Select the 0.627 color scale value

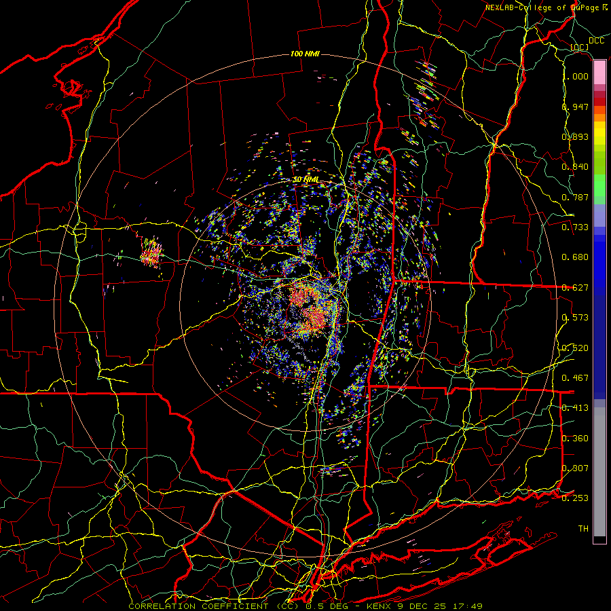click(x=575, y=288)
